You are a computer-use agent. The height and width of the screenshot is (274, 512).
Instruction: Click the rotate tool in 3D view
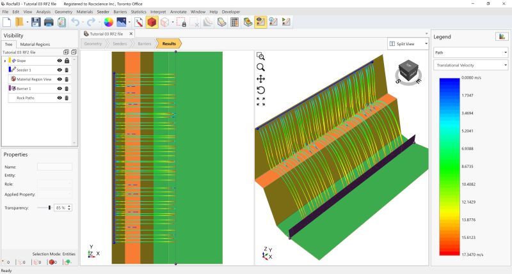[x=260, y=90]
